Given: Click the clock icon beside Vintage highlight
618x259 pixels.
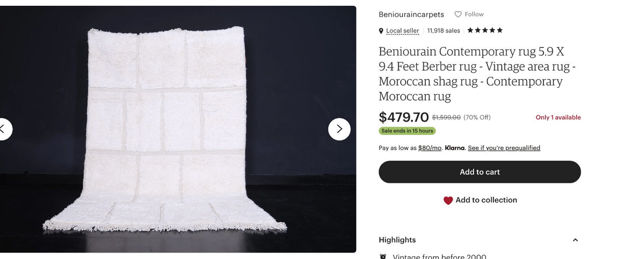Looking at the screenshot, I should coord(383,256).
